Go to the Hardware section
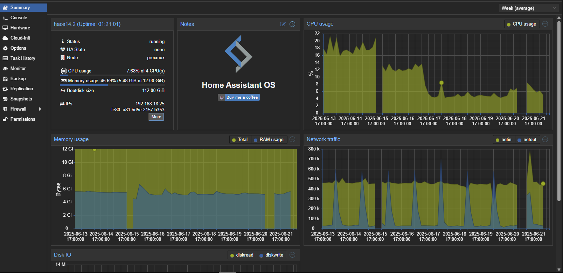This screenshot has height=273, width=563. click(23, 28)
